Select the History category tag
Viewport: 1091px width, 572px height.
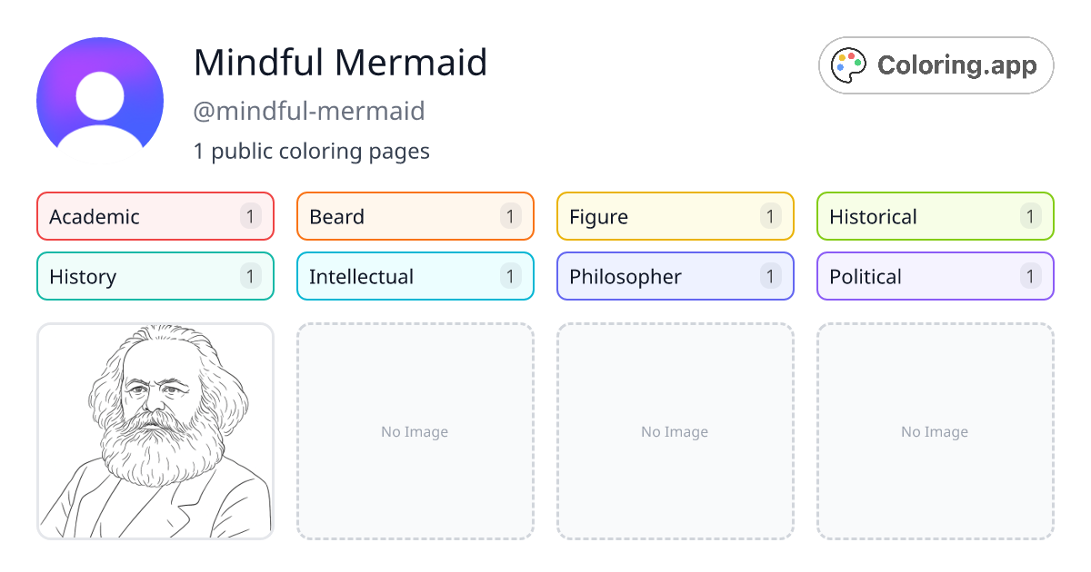(x=155, y=276)
